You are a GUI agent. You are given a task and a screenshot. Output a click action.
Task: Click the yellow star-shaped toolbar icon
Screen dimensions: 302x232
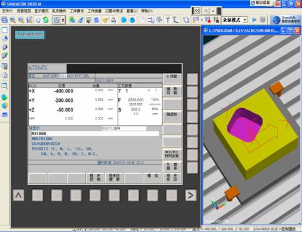coord(105,20)
